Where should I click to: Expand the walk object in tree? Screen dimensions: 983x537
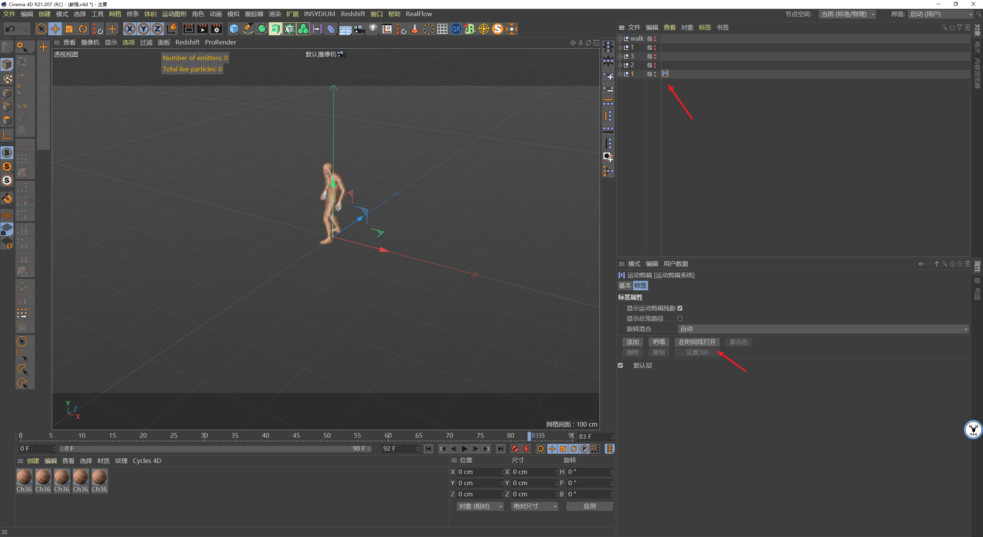tap(620, 39)
